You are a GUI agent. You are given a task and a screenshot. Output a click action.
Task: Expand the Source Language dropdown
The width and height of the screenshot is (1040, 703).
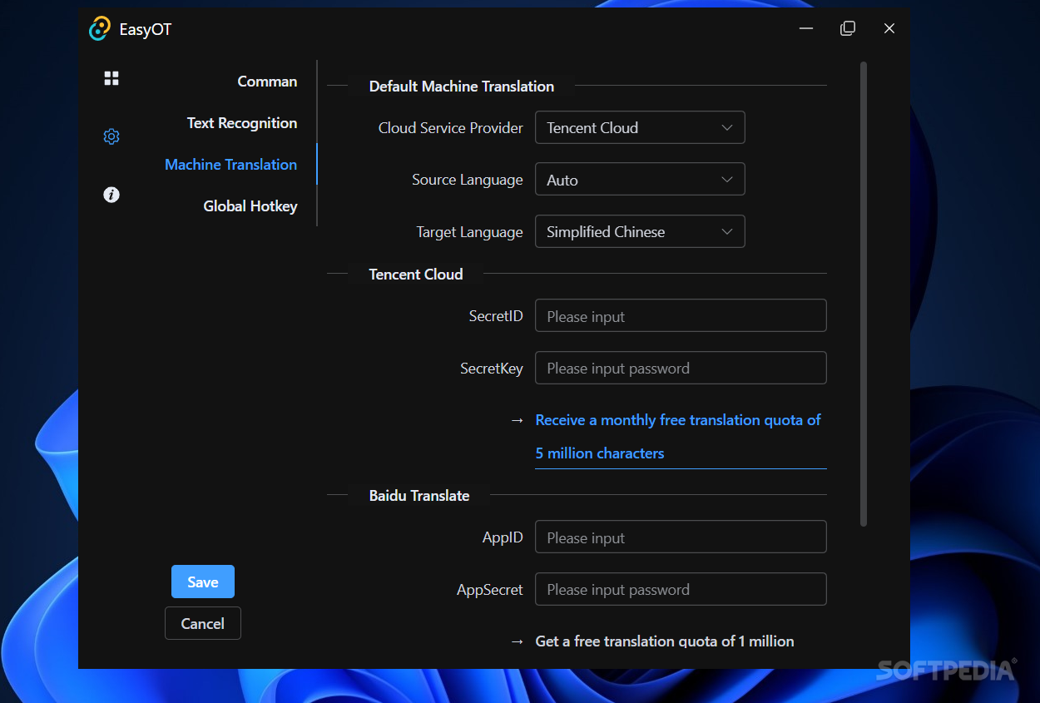640,180
